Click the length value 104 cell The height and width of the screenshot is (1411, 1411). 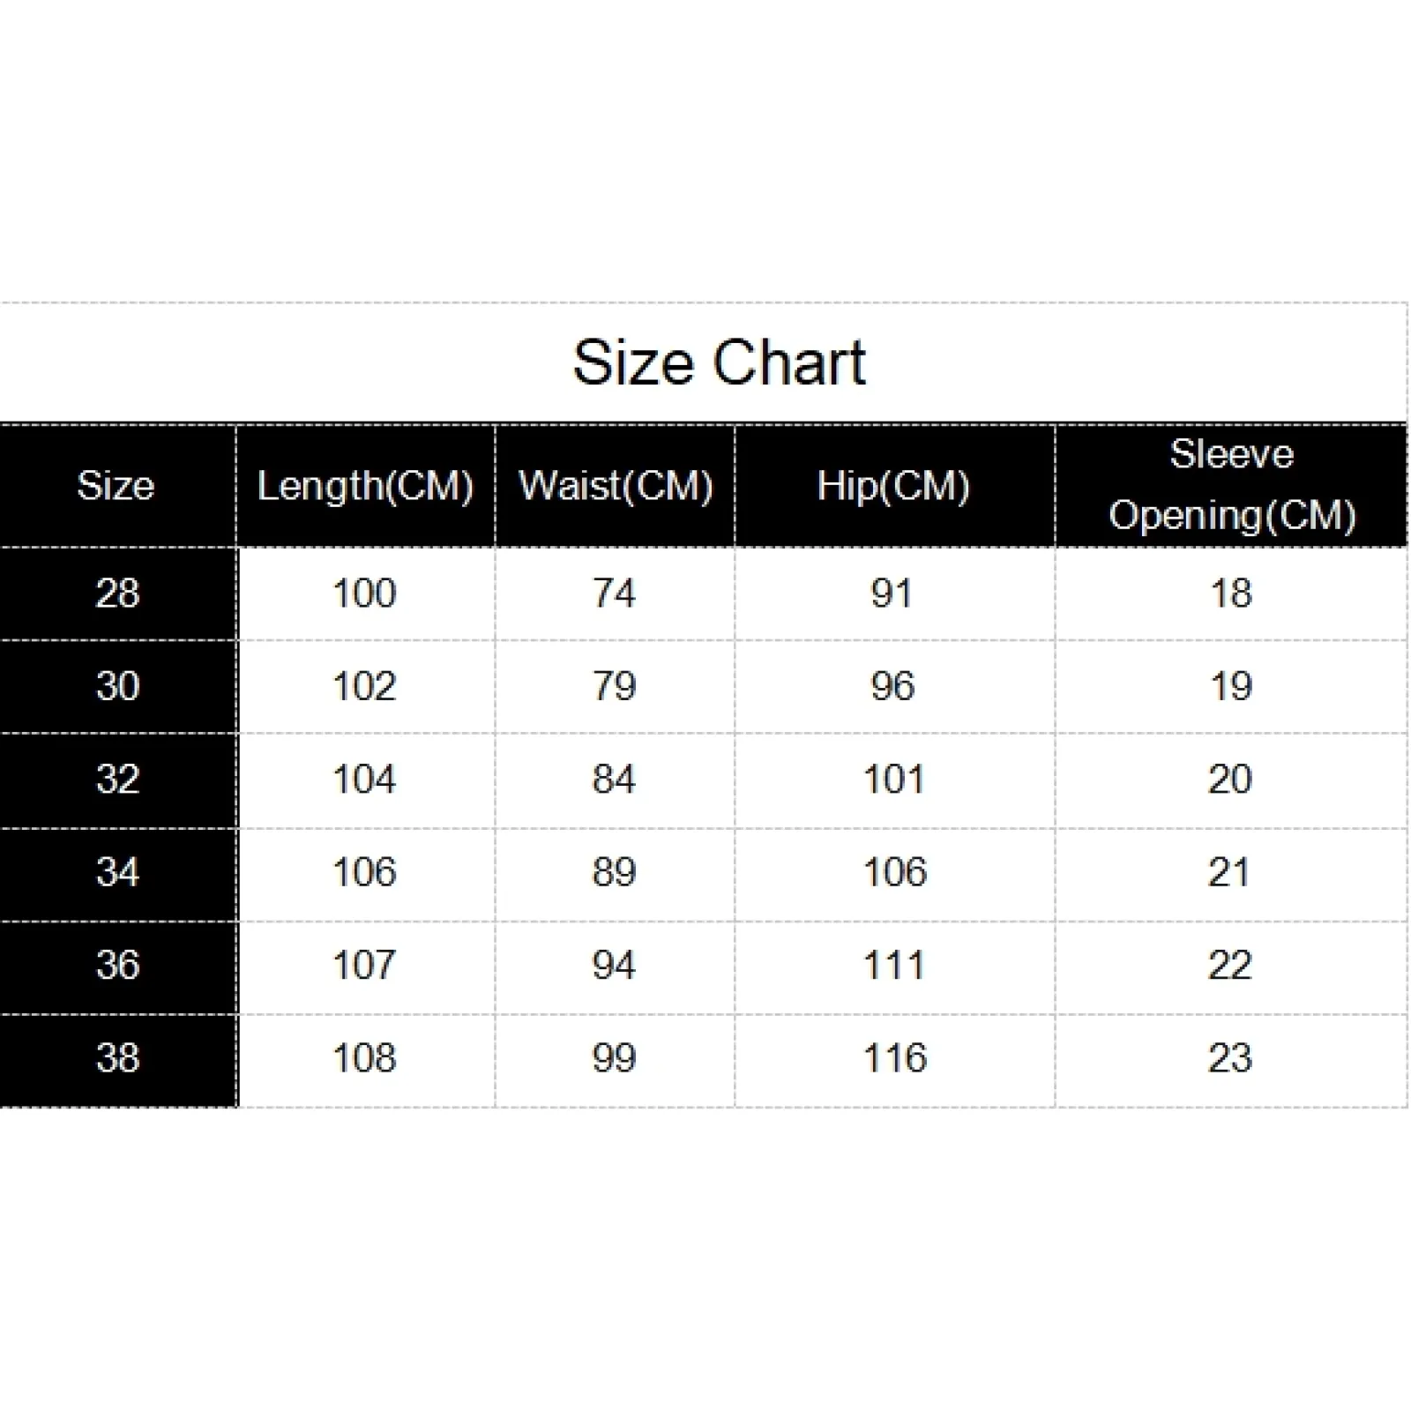[x=364, y=780]
